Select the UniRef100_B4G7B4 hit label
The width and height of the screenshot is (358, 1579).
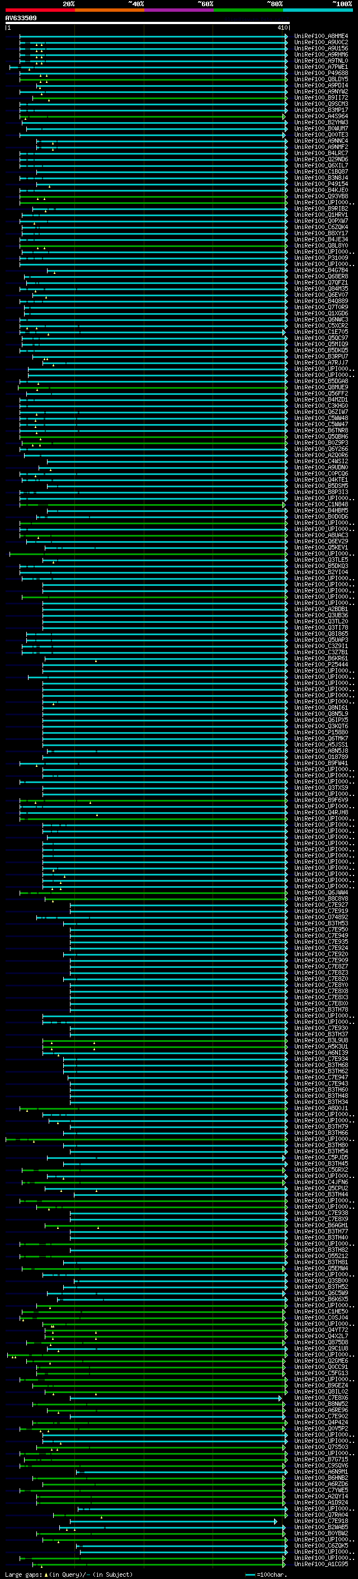tap(321, 271)
